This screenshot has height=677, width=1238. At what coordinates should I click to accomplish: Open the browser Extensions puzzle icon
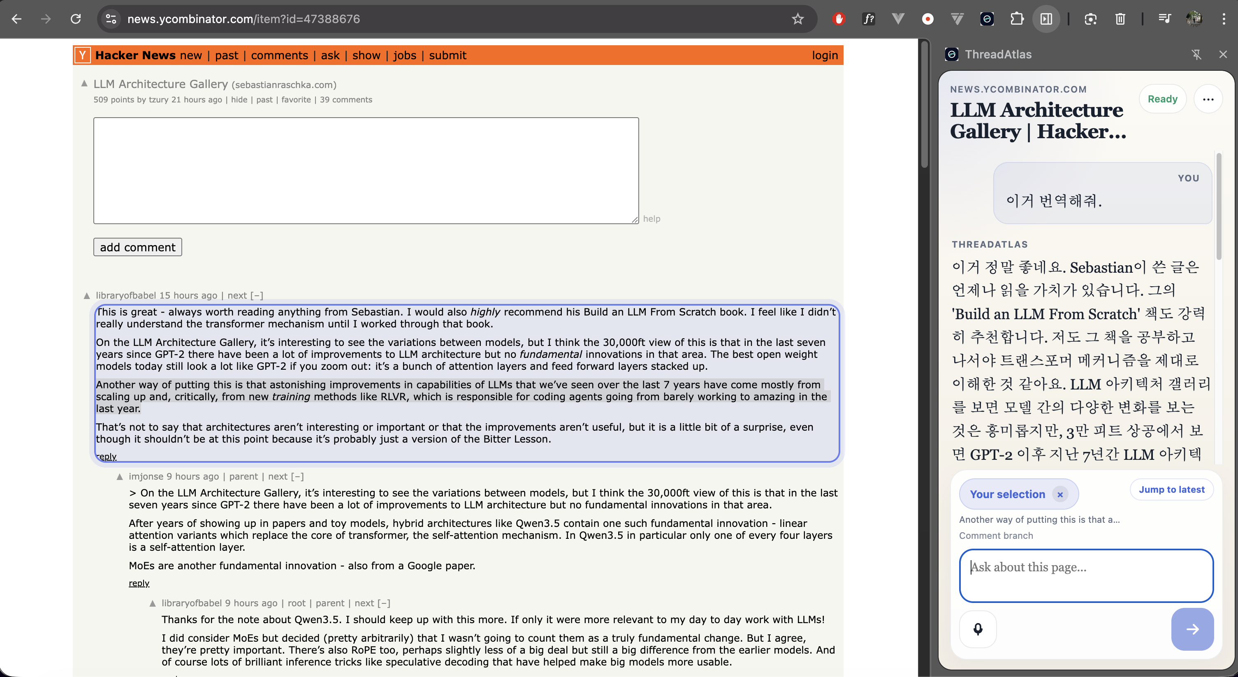1016,19
